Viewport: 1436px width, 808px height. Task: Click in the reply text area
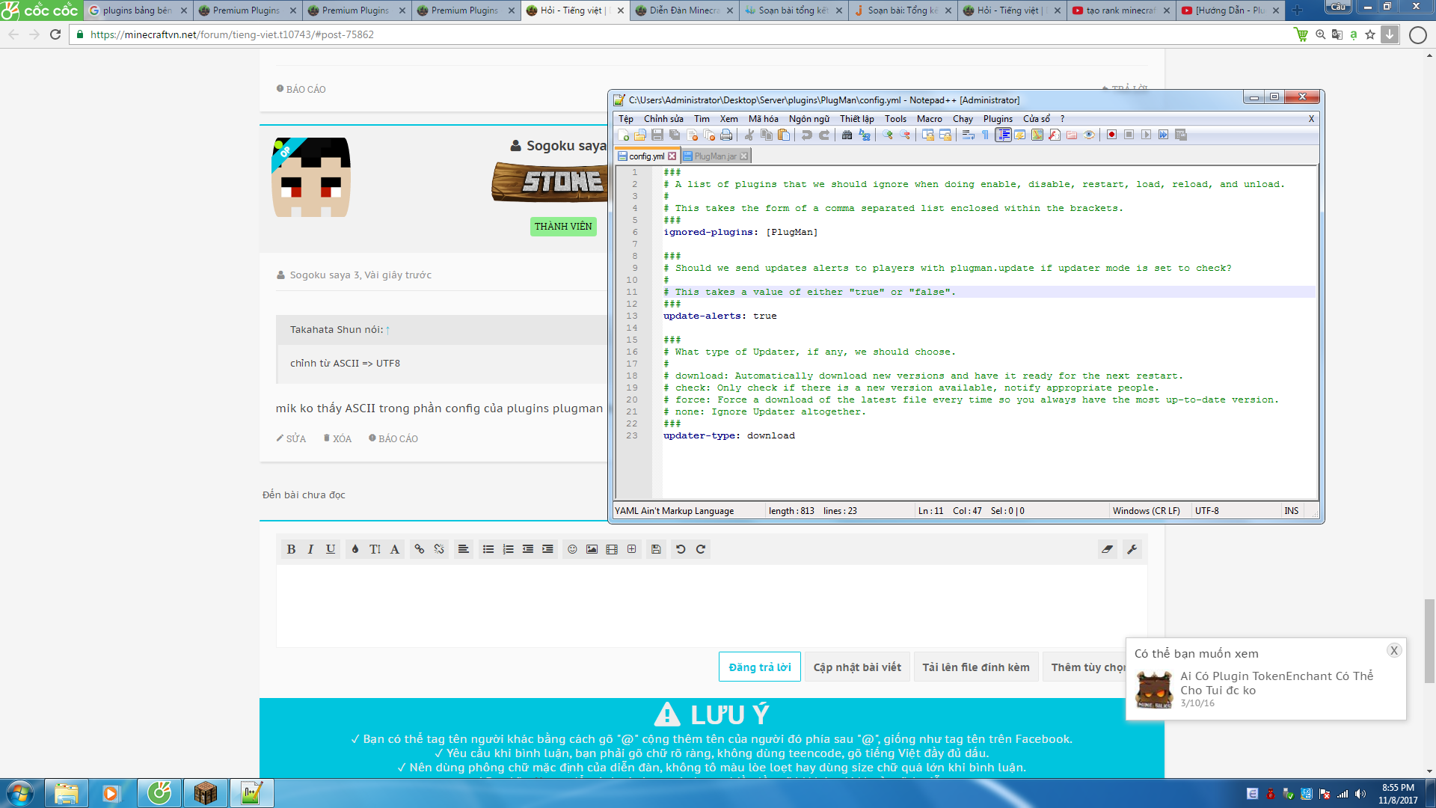click(711, 606)
